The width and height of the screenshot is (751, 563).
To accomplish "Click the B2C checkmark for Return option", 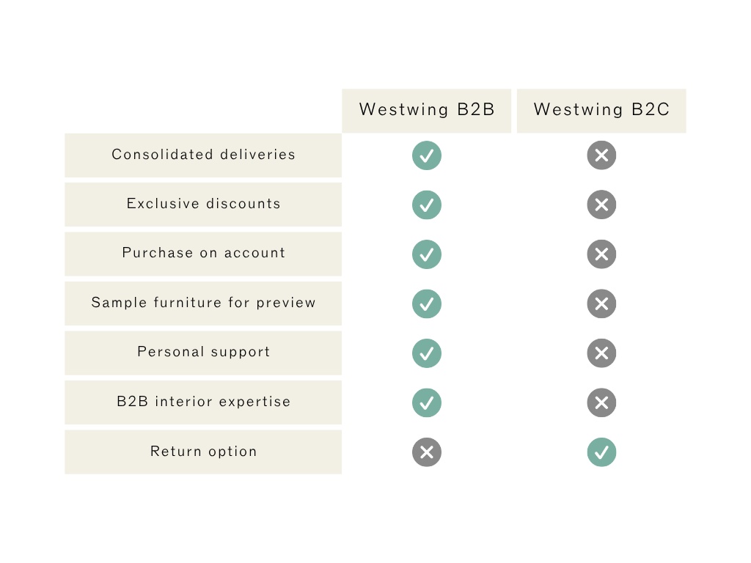I will point(601,452).
